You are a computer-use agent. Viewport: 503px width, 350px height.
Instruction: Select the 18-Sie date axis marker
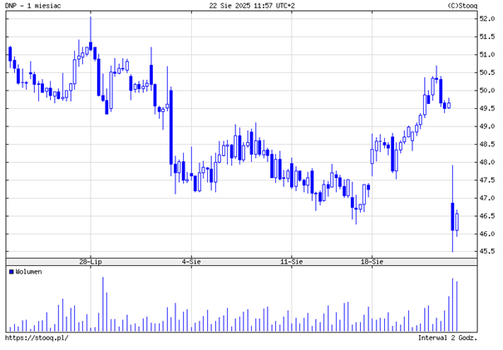pos(372,260)
